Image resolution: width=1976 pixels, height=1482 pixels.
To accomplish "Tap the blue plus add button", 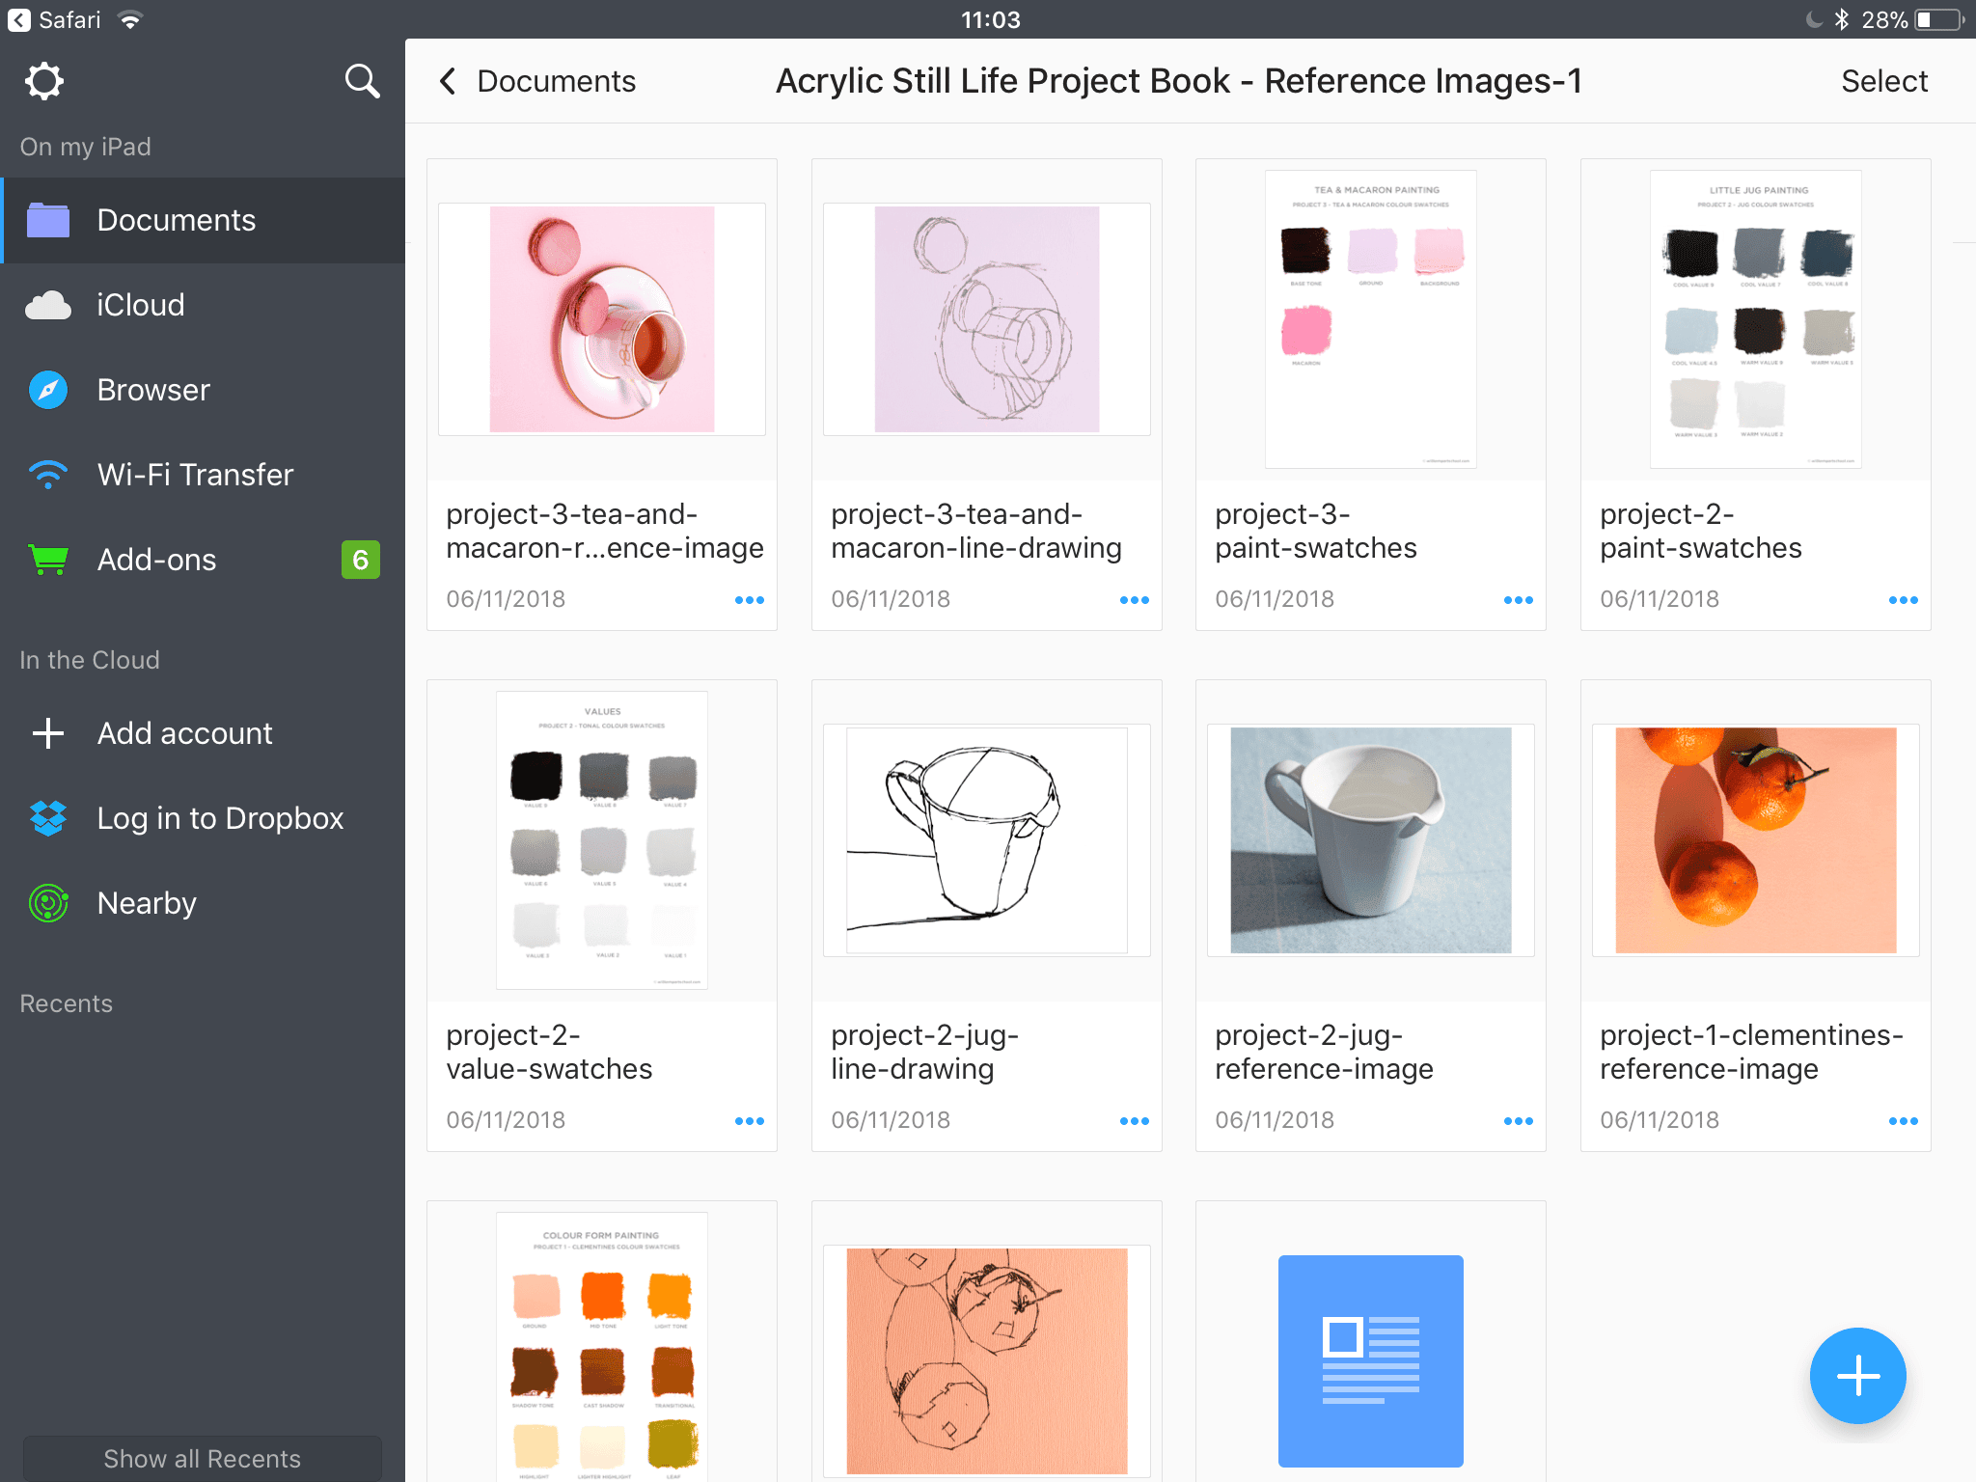I will (x=1857, y=1376).
